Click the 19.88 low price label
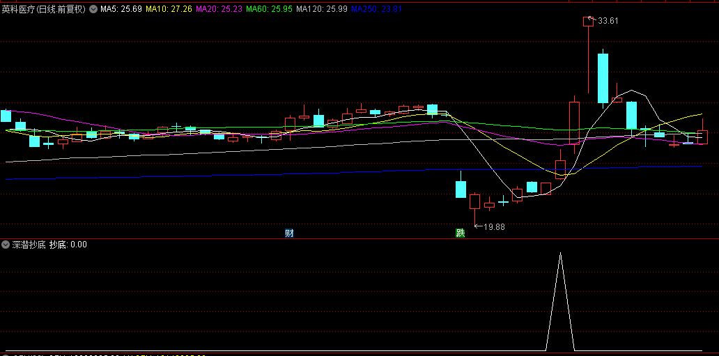Viewport: 719px width, 356px height. coord(495,226)
